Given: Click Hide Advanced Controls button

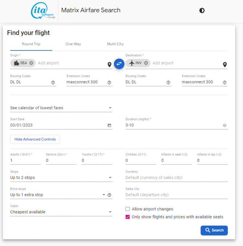Looking at the screenshot, I should pos(35,139).
